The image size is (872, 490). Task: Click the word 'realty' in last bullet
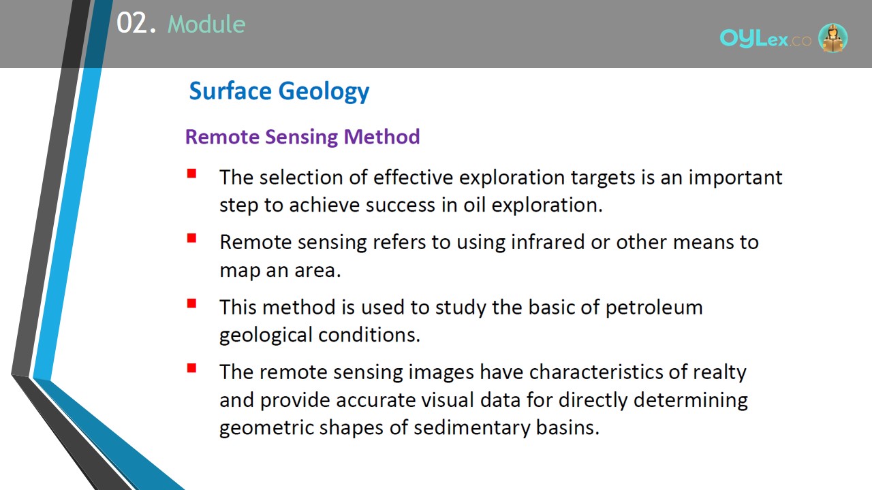click(719, 372)
